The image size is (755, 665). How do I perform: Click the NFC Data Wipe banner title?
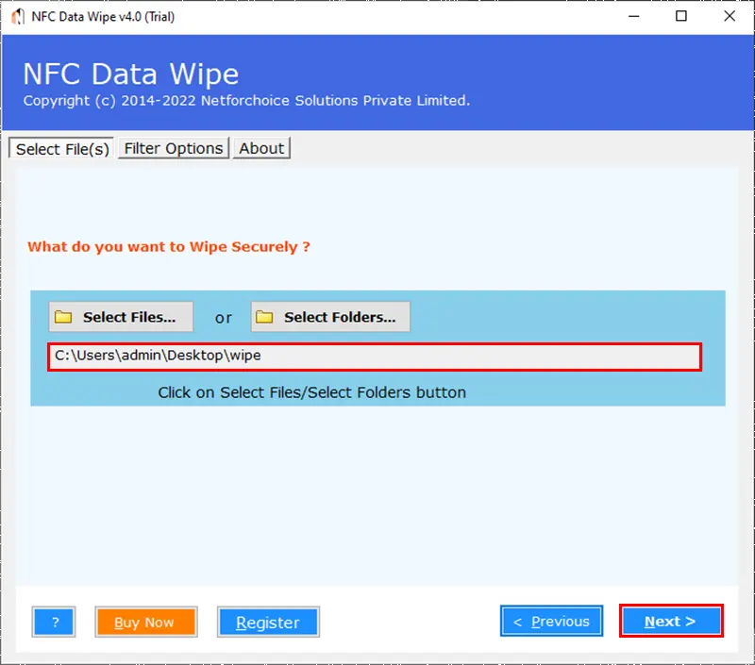(131, 75)
